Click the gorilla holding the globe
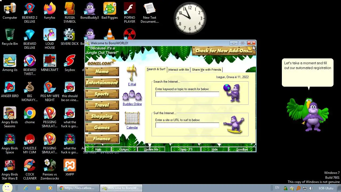 [232, 93]
